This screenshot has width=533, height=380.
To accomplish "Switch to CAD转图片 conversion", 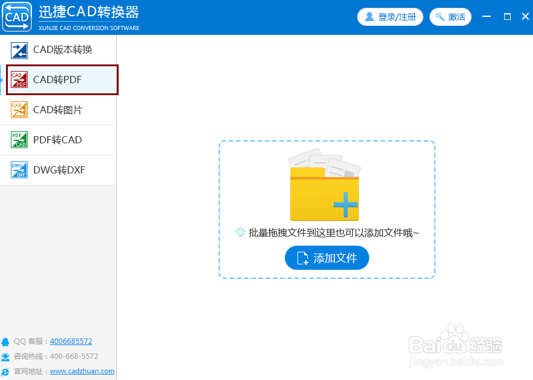I will pyautogui.click(x=58, y=110).
